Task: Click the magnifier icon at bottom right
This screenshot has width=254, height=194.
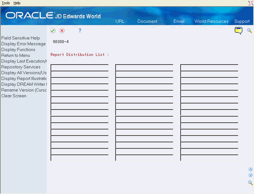Action: click(250, 183)
